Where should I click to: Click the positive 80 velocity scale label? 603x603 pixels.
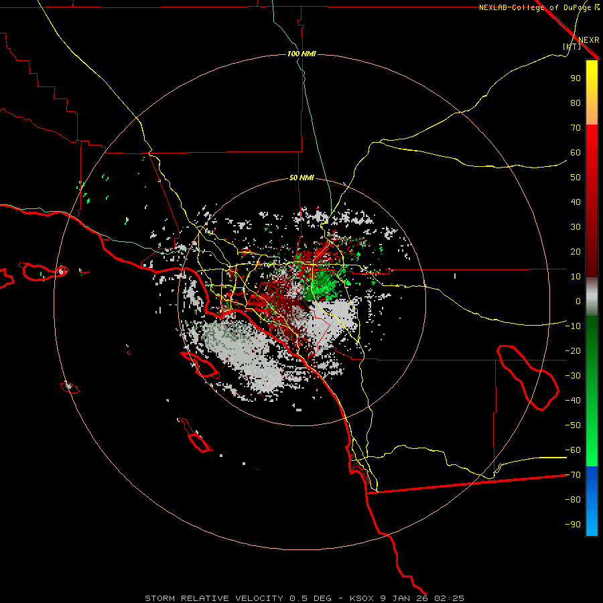(576, 103)
